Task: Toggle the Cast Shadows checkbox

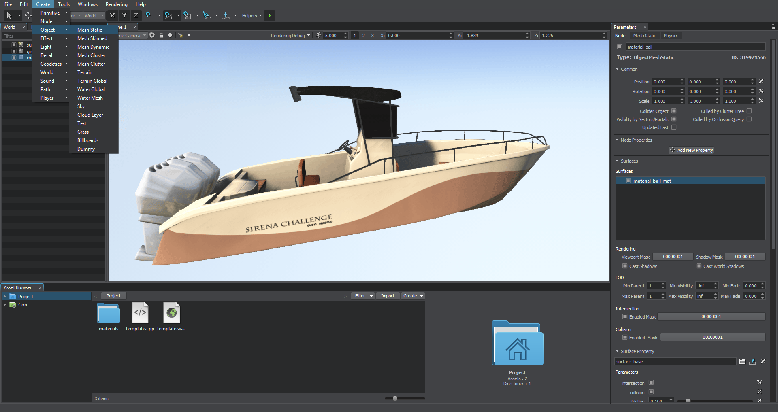Action: pyautogui.click(x=625, y=266)
